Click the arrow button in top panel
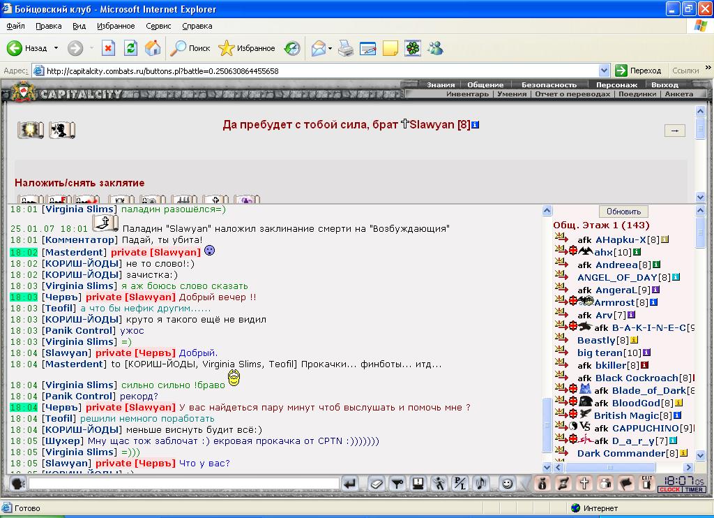Screen dimensions: 714x518 pyautogui.click(x=675, y=131)
